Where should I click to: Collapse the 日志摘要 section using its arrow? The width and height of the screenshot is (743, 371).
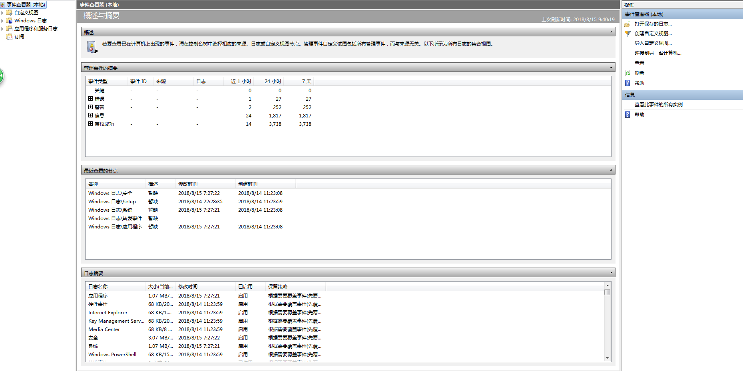(611, 273)
